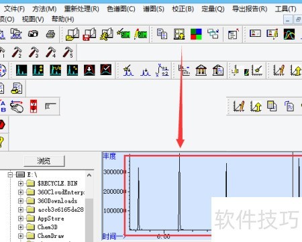The height and width of the screenshot is (242, 302).
Task: Click the gaussian peaks curve icon
Action: (x=289, y=34)
